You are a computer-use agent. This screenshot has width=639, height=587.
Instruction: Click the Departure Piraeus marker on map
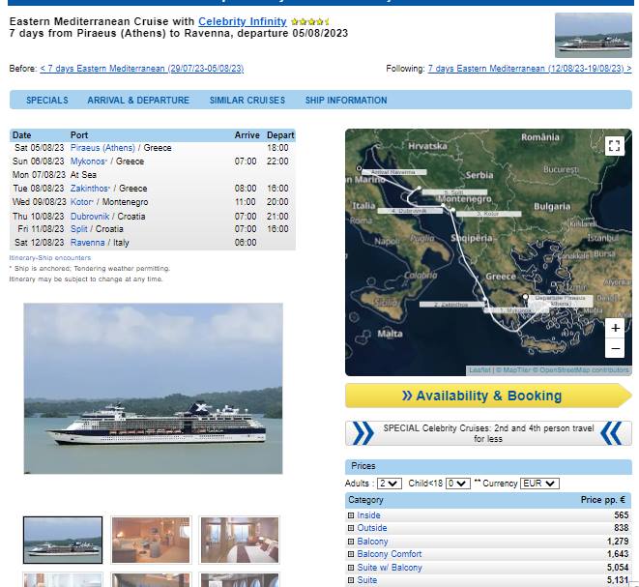(x=525, y=297)
